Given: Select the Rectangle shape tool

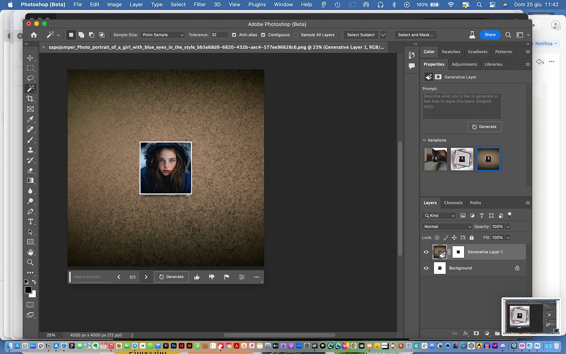Looking at the screenshot, I should pyautogui.click(x=30, y=242).
